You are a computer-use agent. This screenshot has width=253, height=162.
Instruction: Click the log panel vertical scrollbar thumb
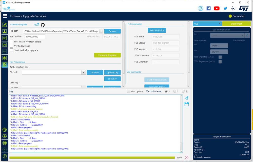(181, 146)
